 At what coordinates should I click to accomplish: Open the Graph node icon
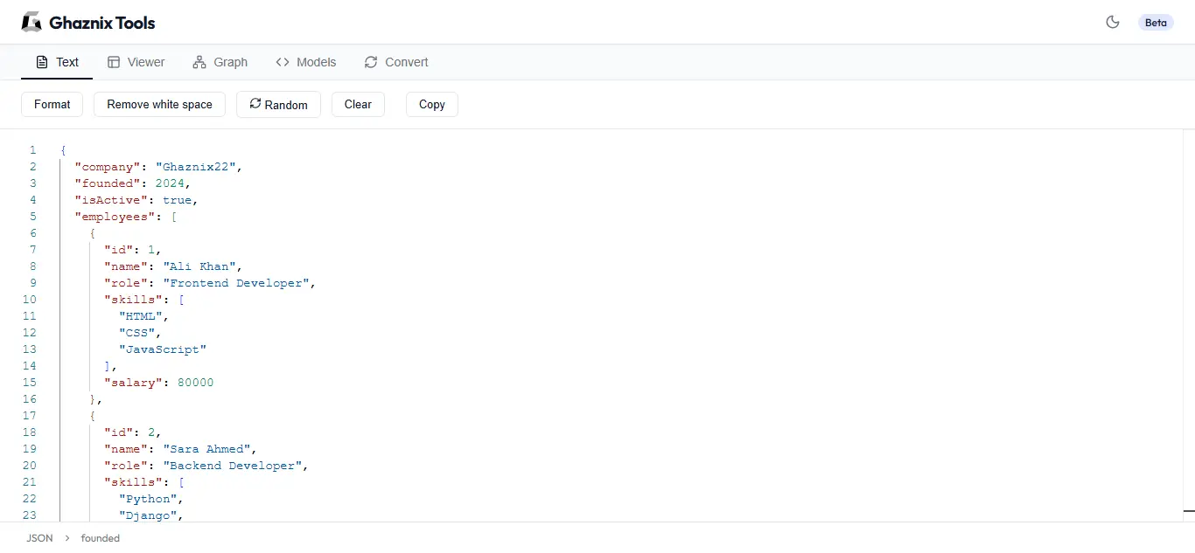(198, 61)
